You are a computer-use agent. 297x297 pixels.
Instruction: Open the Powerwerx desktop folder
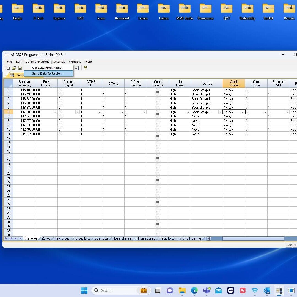pos(205,12)
